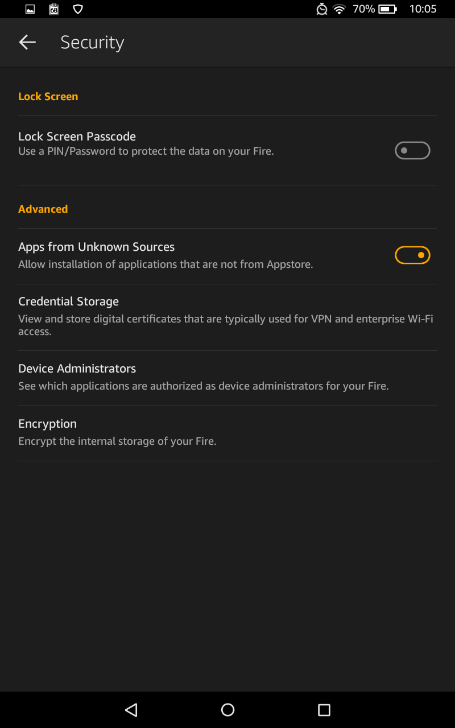Tap the picture notification icon
455x728 pixels.
pos(30,9)
